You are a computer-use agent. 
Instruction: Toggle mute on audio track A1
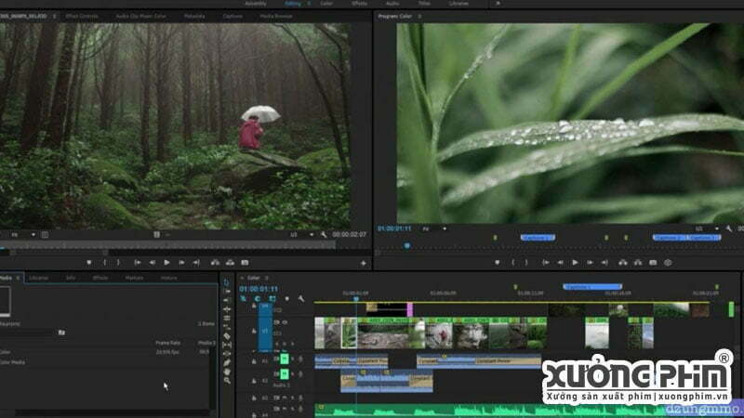click(285, 359)
